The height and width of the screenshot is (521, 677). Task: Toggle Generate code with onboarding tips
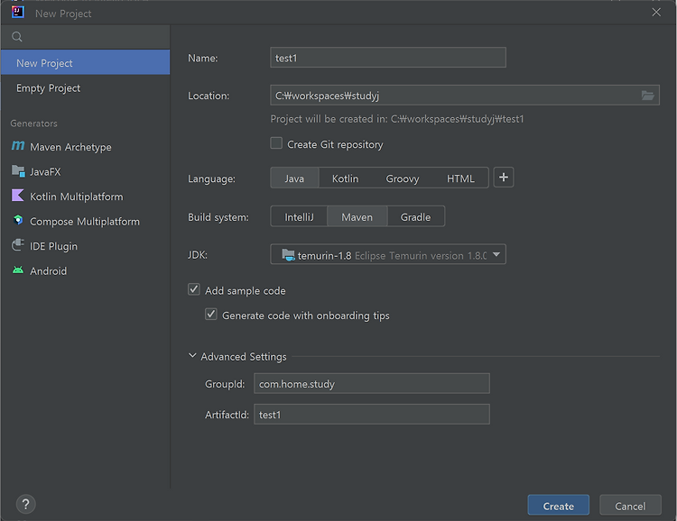(x=211, y=314)
